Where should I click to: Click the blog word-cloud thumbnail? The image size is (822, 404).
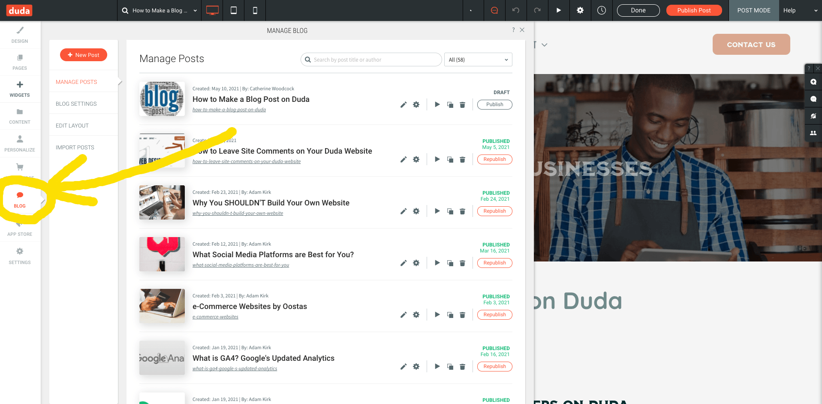[162, 99]
